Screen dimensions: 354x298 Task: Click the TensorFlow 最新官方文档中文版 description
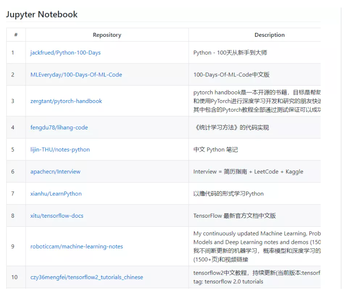click(235, 216)
